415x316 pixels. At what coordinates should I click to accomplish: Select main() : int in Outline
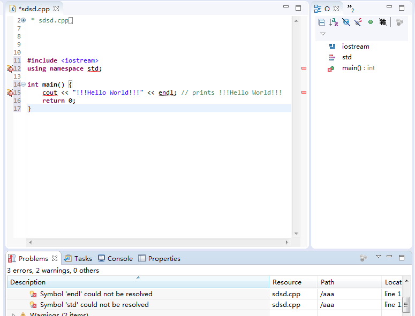(358, 68)
